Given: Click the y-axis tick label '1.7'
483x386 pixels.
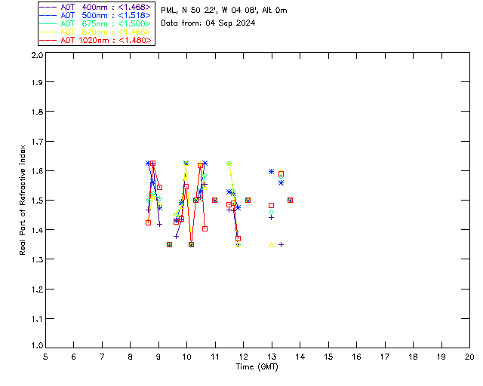Looking at the screenshot, I should (37, 142).
